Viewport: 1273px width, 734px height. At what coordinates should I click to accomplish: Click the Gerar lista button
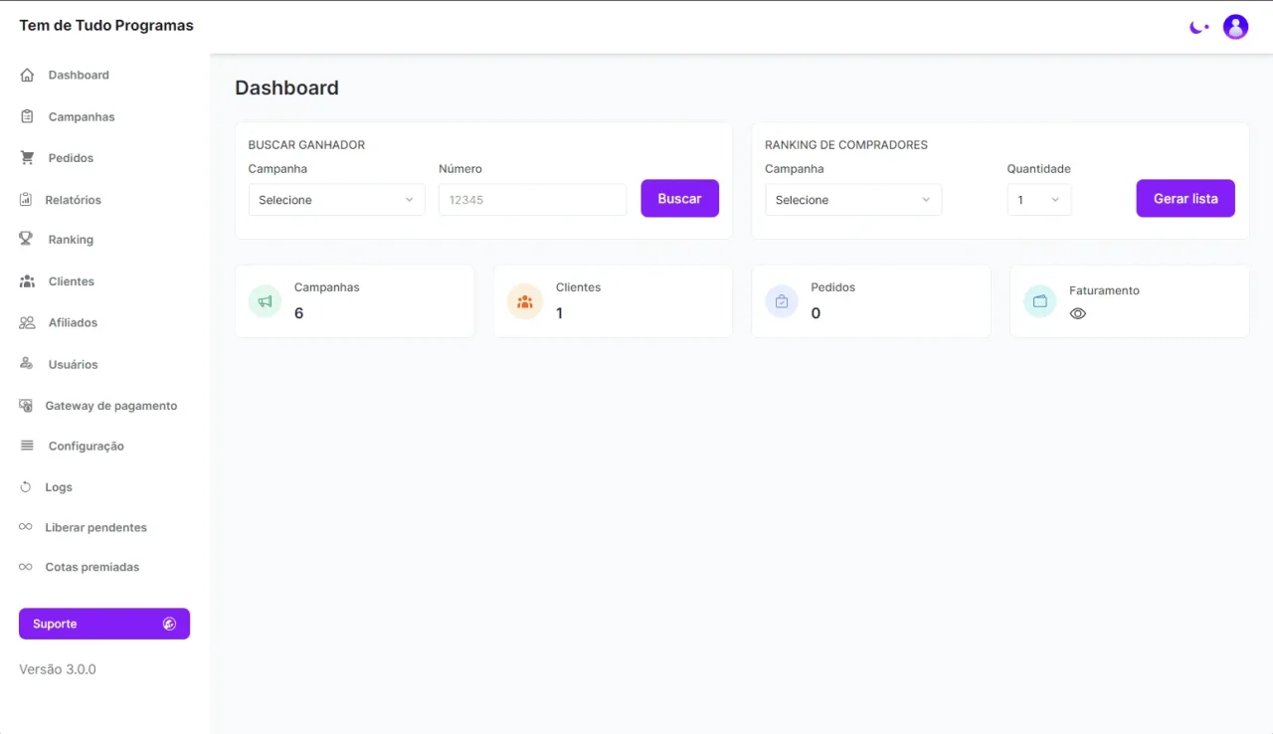[x=1185, y=198]
